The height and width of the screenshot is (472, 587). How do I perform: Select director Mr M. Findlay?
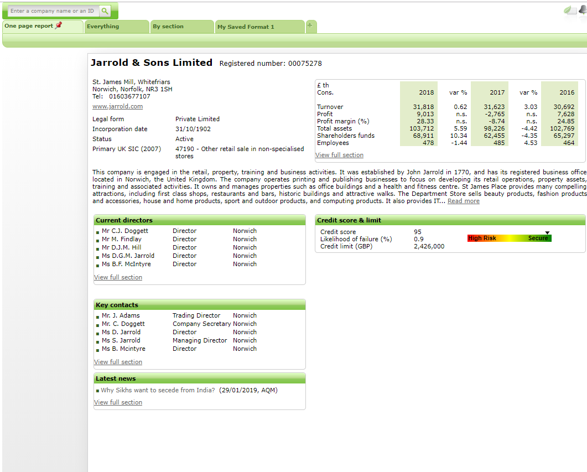click(x=122, y=239)
